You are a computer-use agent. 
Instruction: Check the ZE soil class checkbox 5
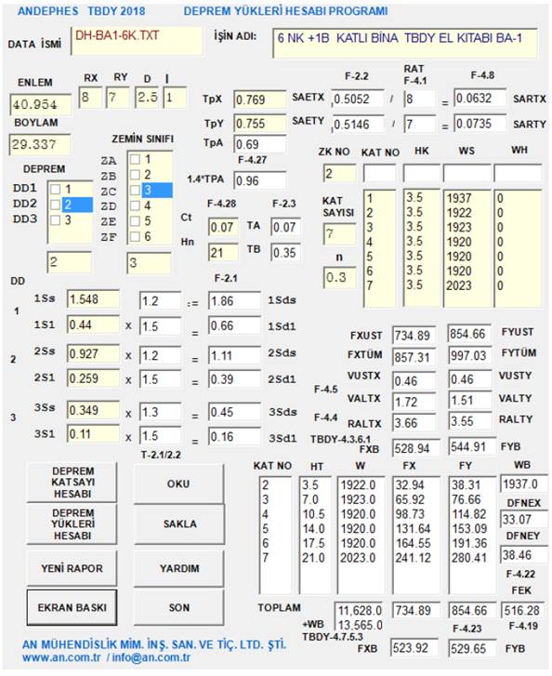pos(135,221)
